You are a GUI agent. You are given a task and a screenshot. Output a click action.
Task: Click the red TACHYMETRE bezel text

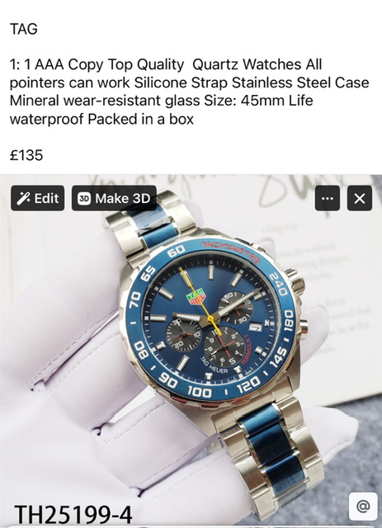point(231,252)
